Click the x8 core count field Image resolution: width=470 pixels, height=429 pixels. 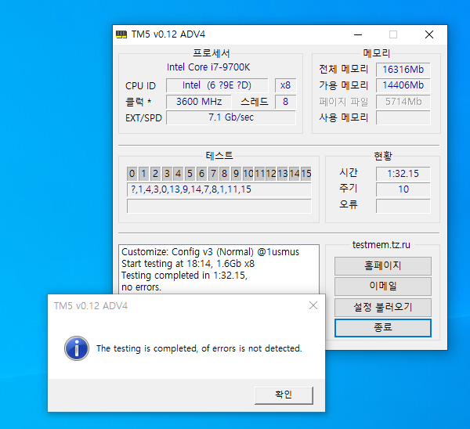[285, 85]
